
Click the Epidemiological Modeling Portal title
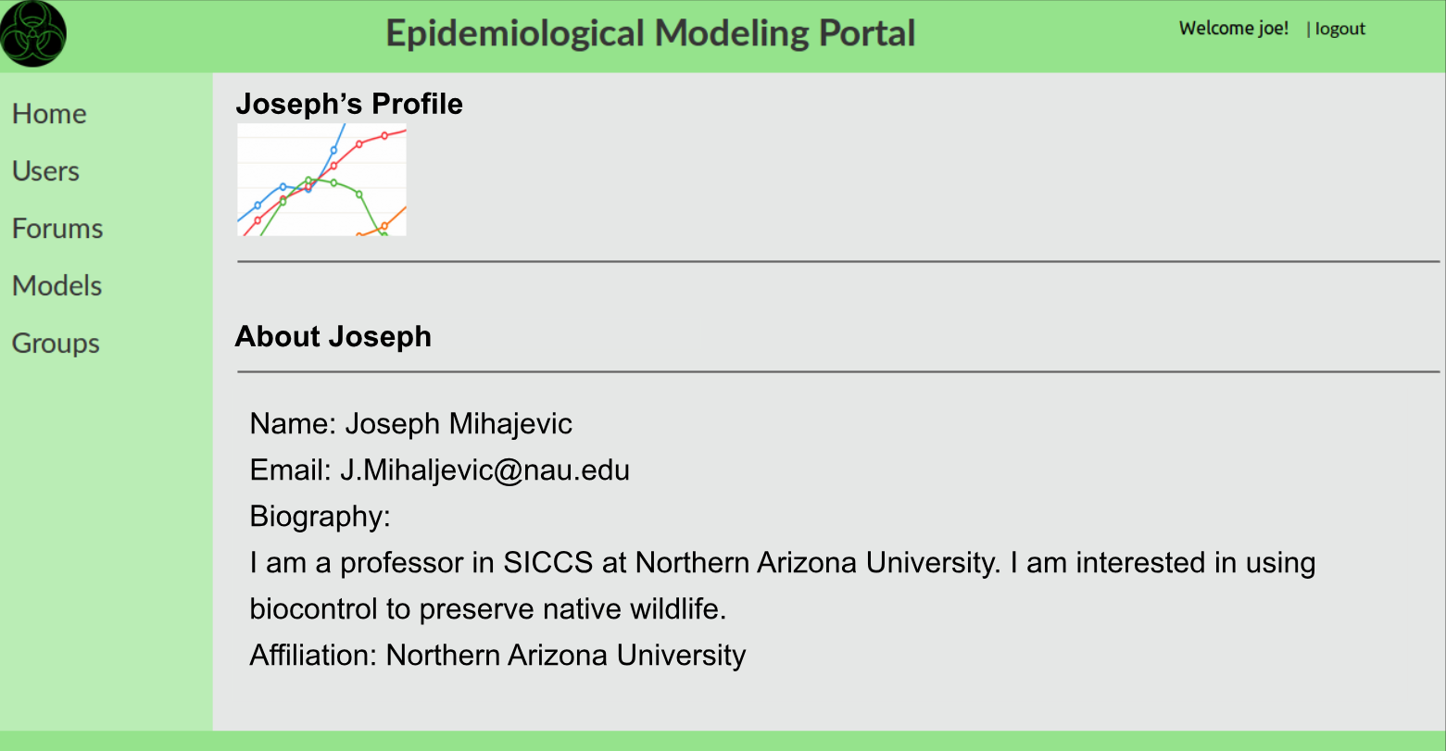650,33
